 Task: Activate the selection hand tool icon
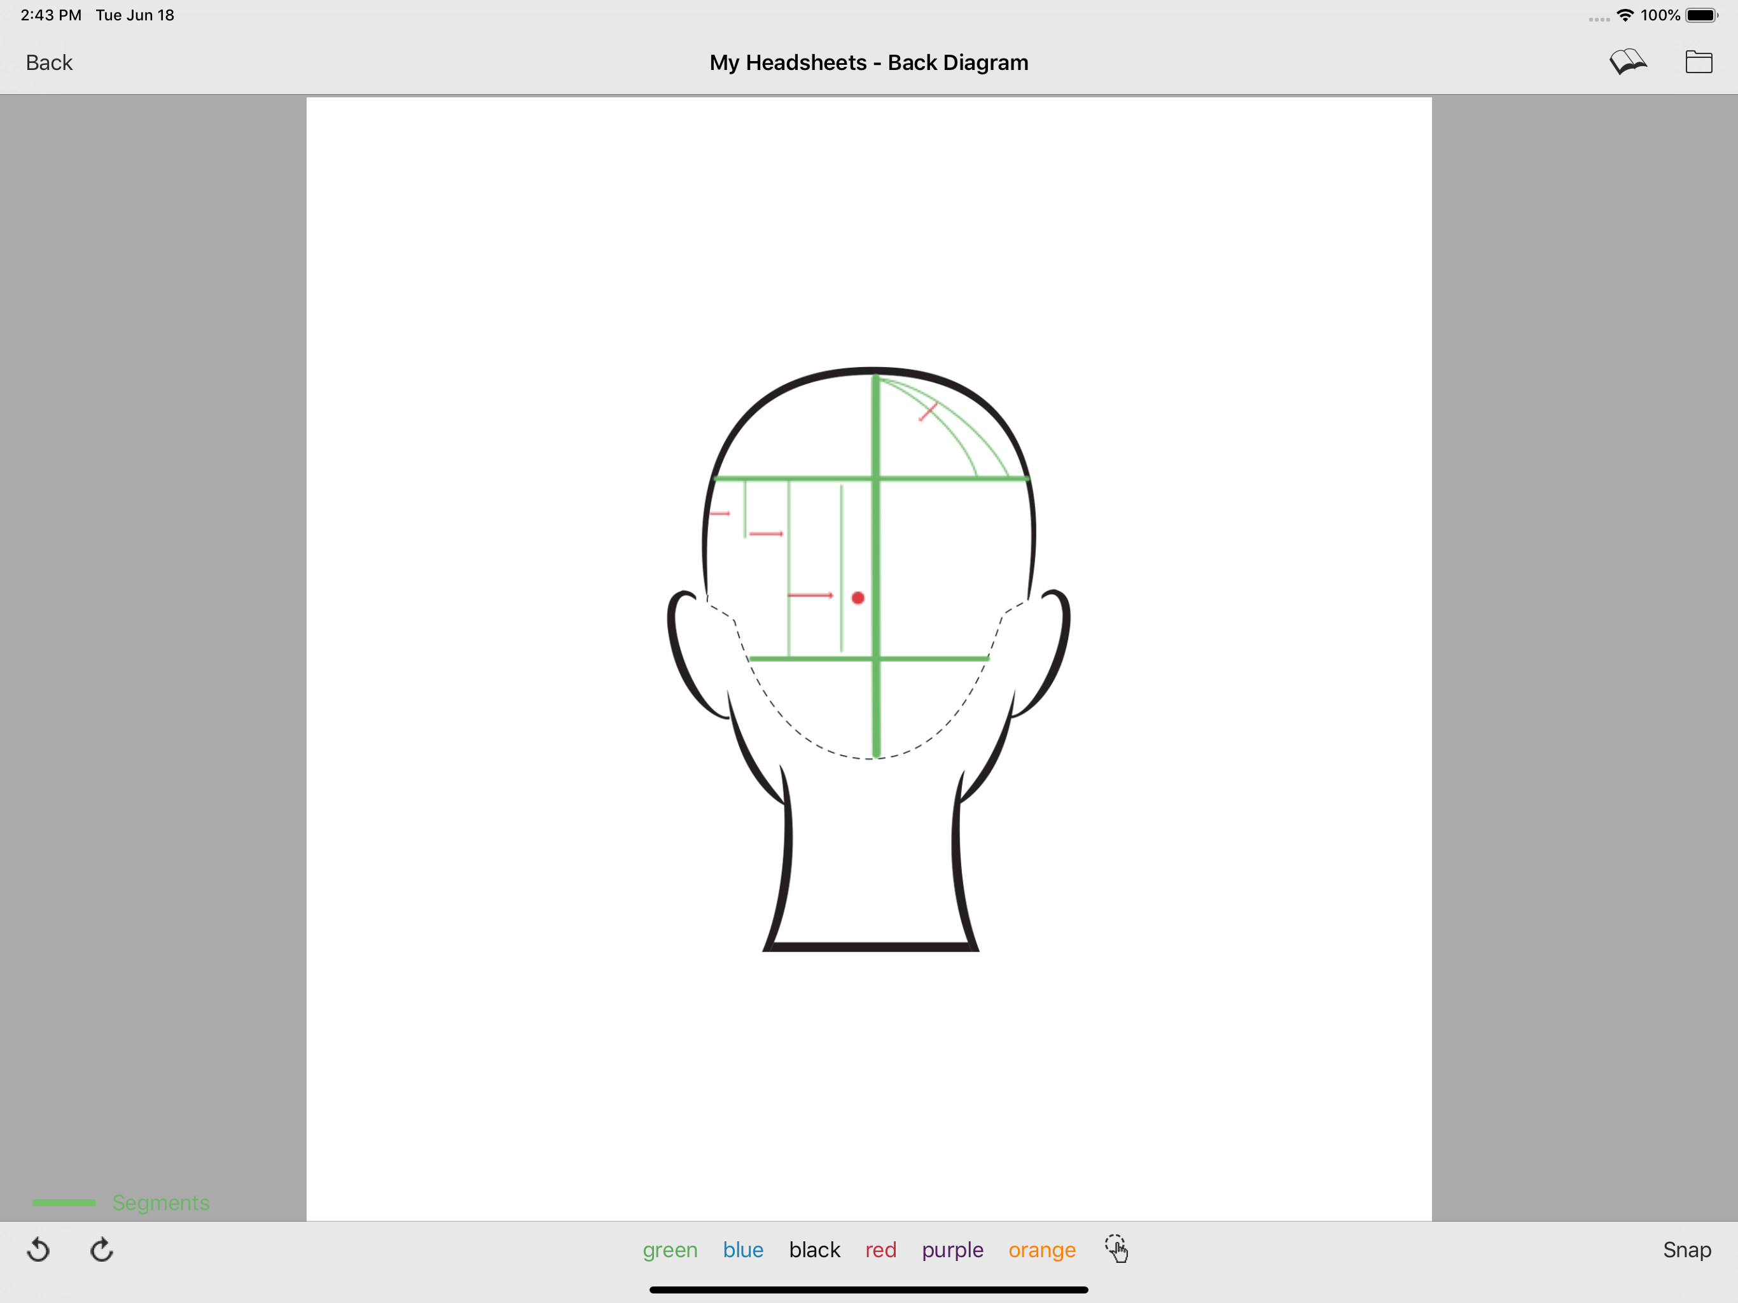coord(1116,1249)
